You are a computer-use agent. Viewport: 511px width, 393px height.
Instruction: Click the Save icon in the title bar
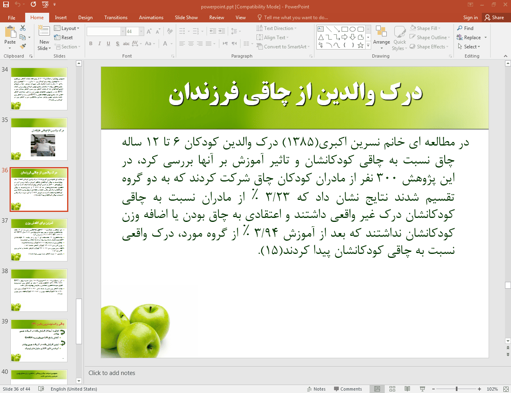[x=6, y=4]
